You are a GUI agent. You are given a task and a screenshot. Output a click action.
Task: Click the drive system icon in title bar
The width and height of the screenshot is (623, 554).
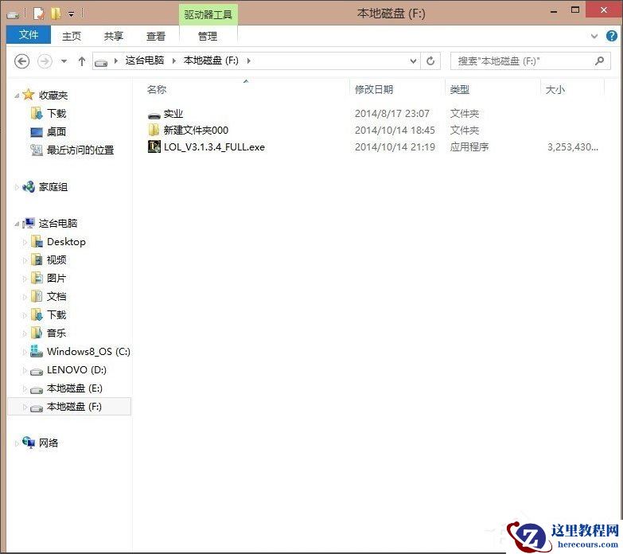[x=13, y=15]
